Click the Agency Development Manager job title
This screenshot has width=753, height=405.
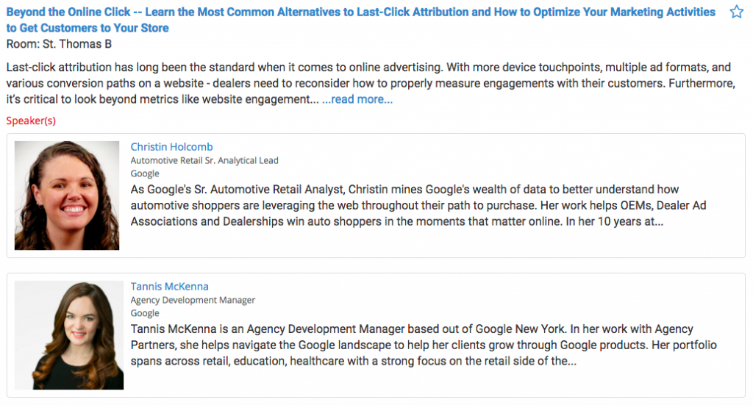(193, 300)
